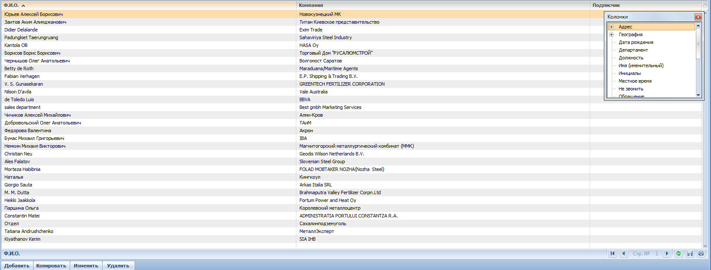Sort by Подписчик column header
The height and width of the screenshot is (270, 711).
click(x=646, y=5)
